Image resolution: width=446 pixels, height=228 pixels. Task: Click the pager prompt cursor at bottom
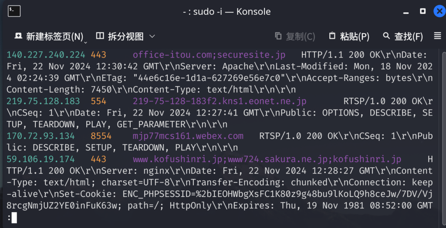[14, 218]
